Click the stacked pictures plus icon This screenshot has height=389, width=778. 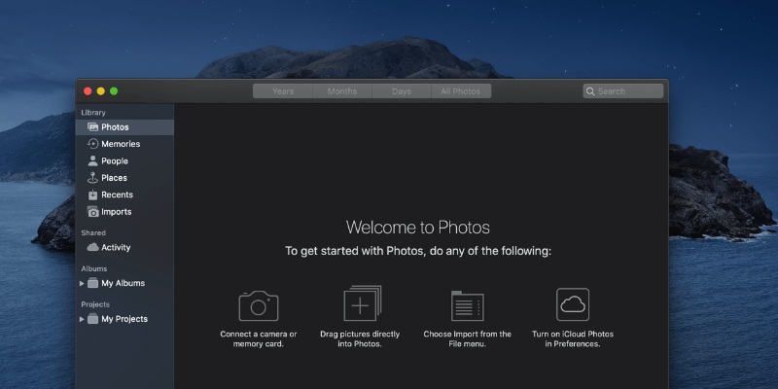pos(363,303)
